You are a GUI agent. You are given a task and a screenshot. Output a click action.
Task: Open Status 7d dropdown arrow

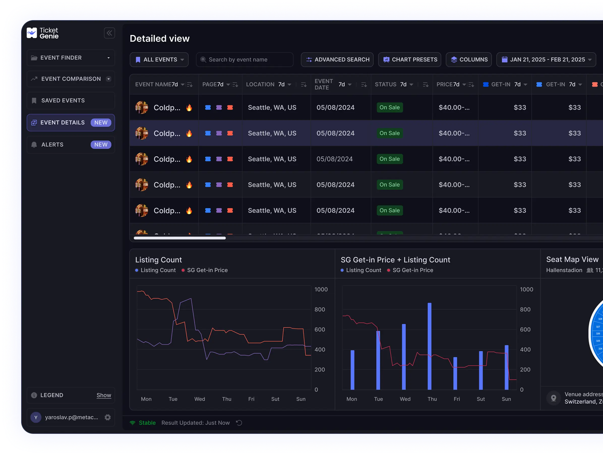click(411, 85)
